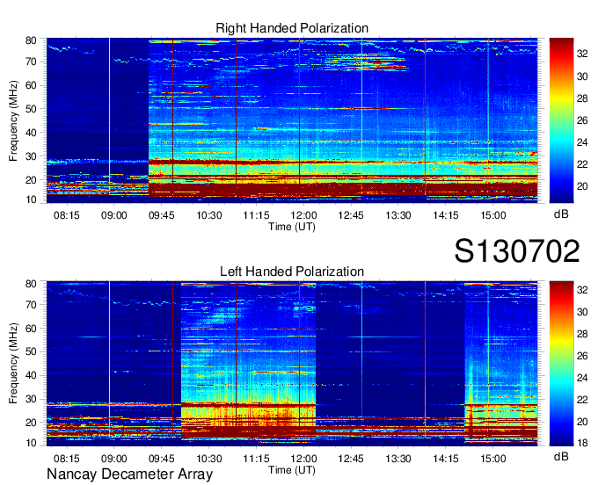
Task: Click 50 frequency tick on Left Handed plot
Action: pos(31,351)
